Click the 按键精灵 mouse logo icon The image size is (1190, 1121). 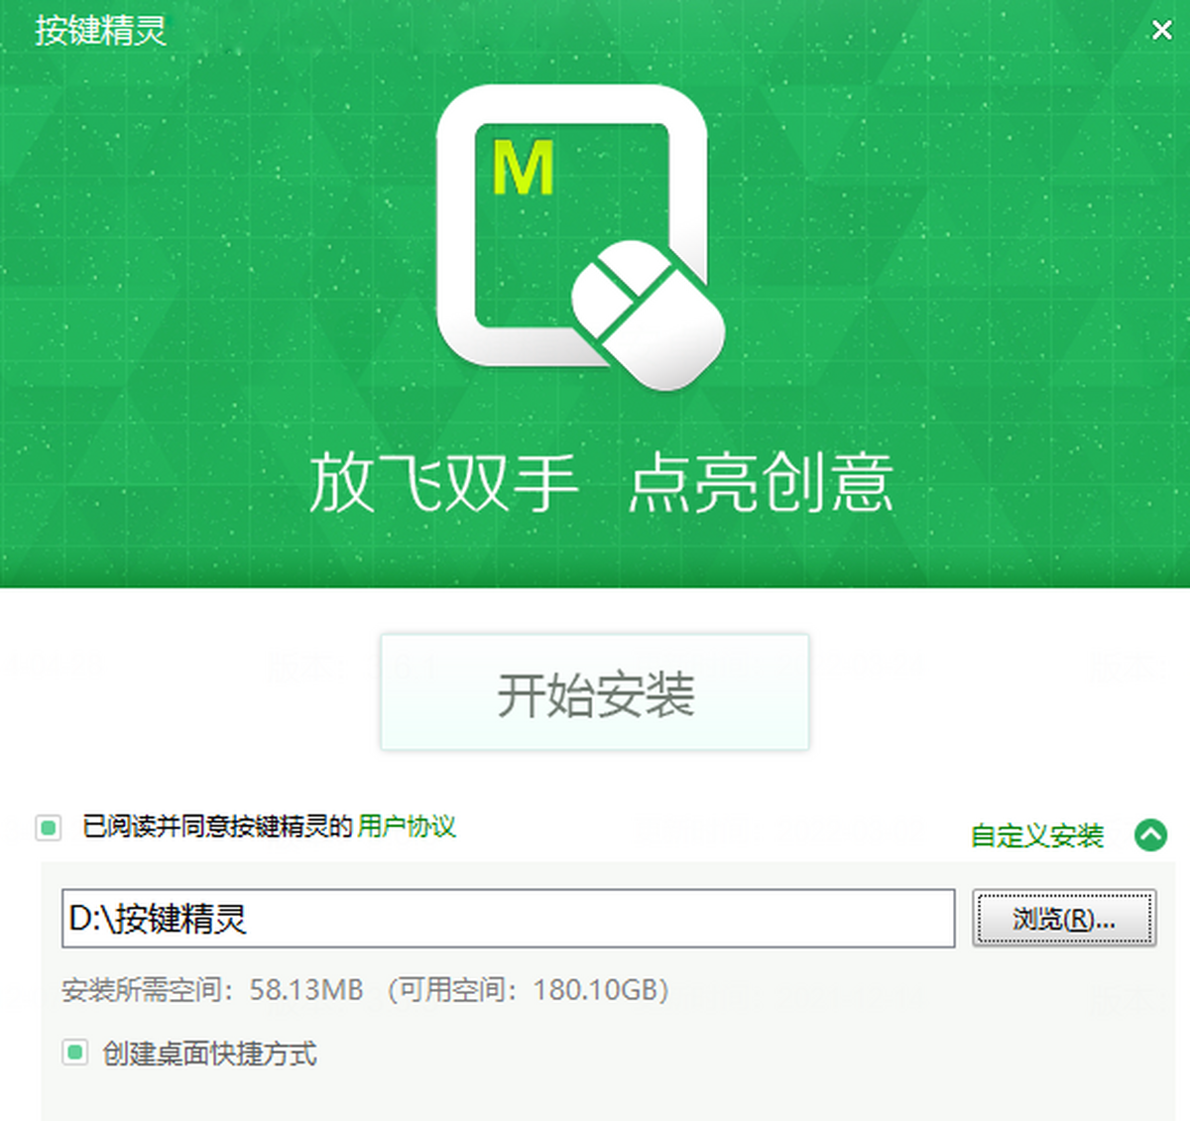click(580, 236)
